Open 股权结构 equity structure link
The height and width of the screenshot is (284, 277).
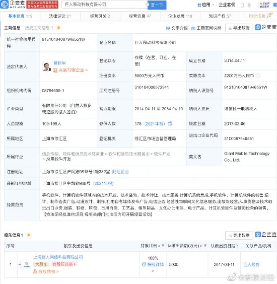point(46,271)
